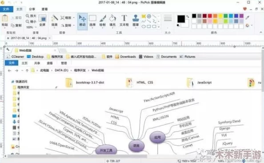Expand the shapes gallery with its bottom arrow

pos(159,27)
